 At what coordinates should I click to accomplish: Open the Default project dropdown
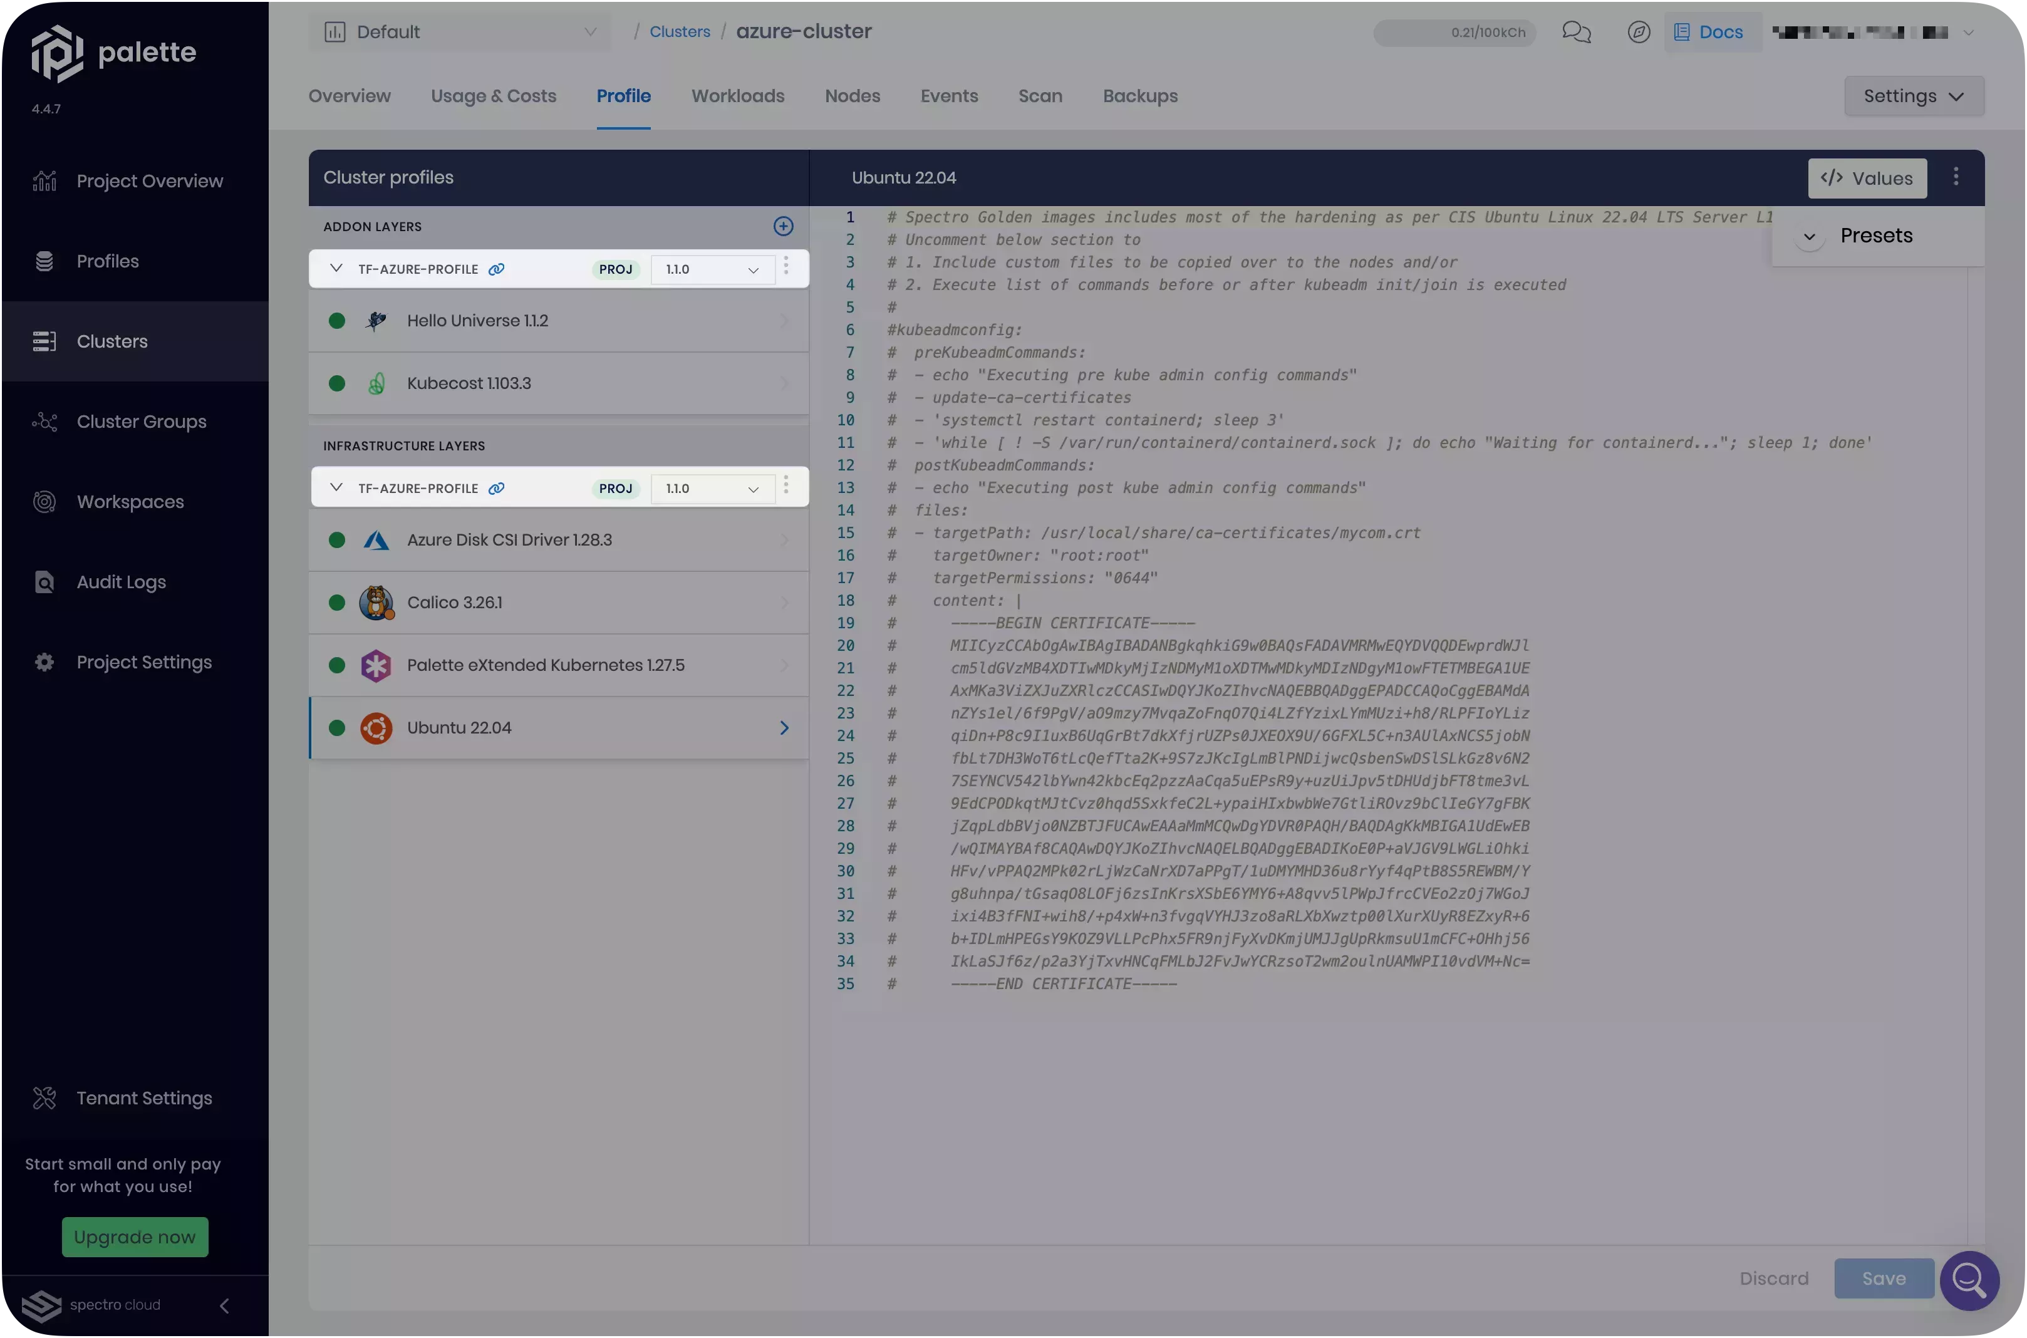click(x=460, y=33)
